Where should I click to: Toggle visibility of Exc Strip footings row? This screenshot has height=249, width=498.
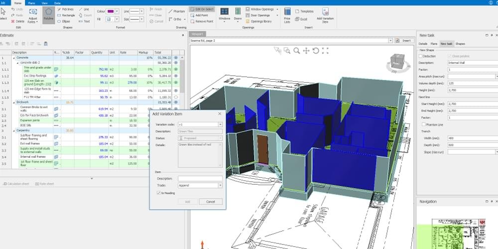point(176,76)
